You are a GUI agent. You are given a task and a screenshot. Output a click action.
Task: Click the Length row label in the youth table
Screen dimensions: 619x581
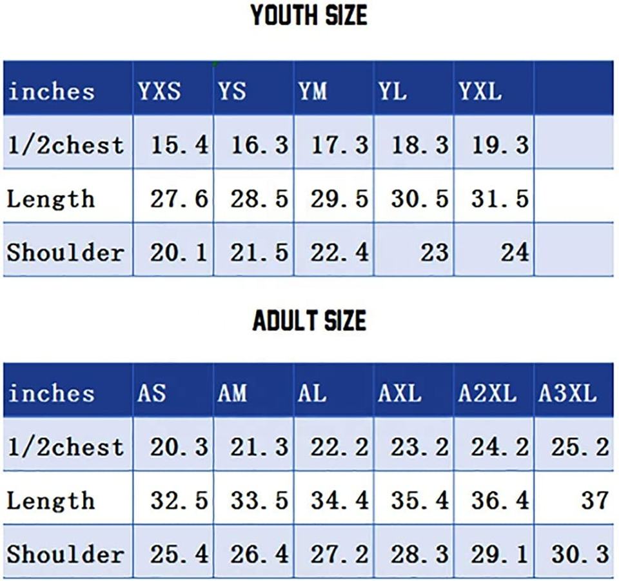[50, 199]
